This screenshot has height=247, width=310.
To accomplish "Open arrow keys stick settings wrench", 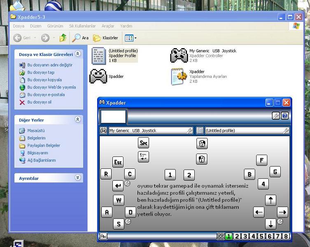I will pyautogui.click(x=280, y=221).
